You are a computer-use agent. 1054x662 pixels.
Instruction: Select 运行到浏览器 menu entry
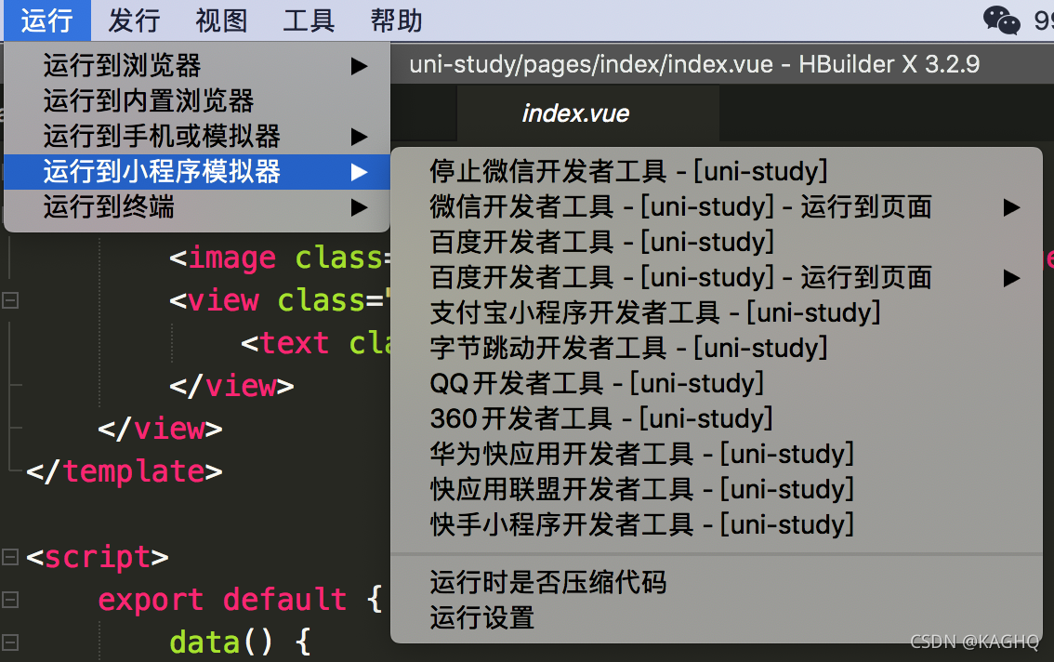pyautogui.click(x=197, y=66)
